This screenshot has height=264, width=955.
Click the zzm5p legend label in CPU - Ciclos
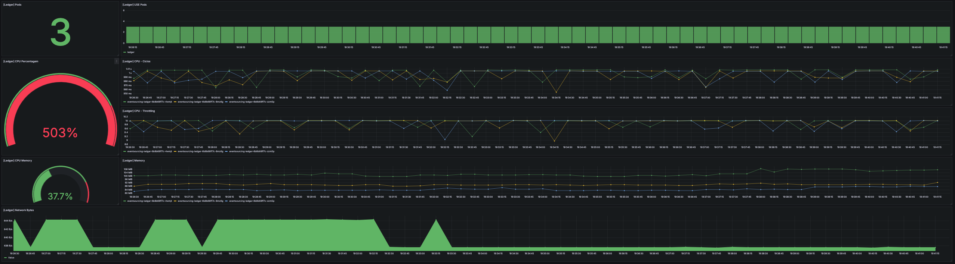click(x=252, y=102)
